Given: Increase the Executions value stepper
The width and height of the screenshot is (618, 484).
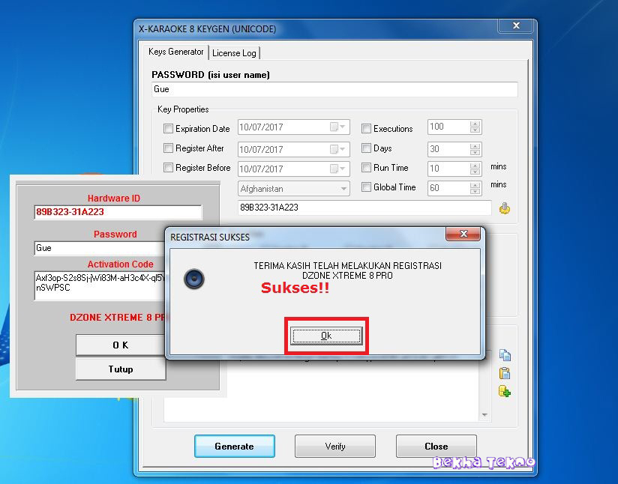Looking at the screenshot, I should tap(475, 124).
